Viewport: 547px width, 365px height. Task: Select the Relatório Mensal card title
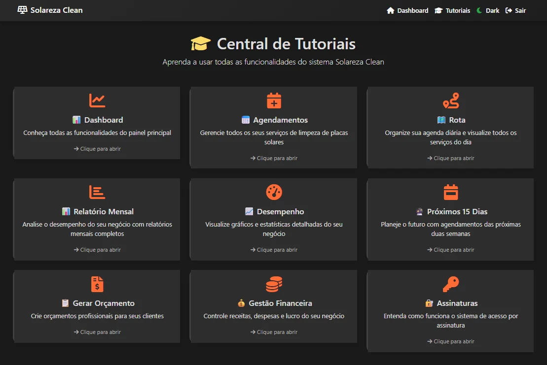[x=104, y=211]
